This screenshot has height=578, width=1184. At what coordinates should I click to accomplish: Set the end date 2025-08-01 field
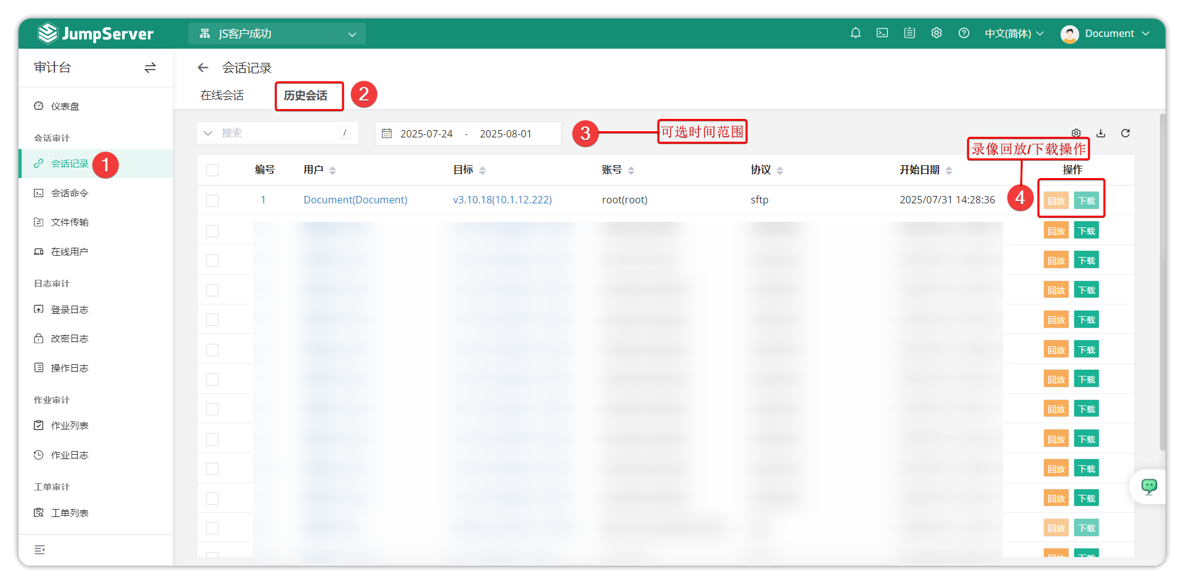point(505,134)
